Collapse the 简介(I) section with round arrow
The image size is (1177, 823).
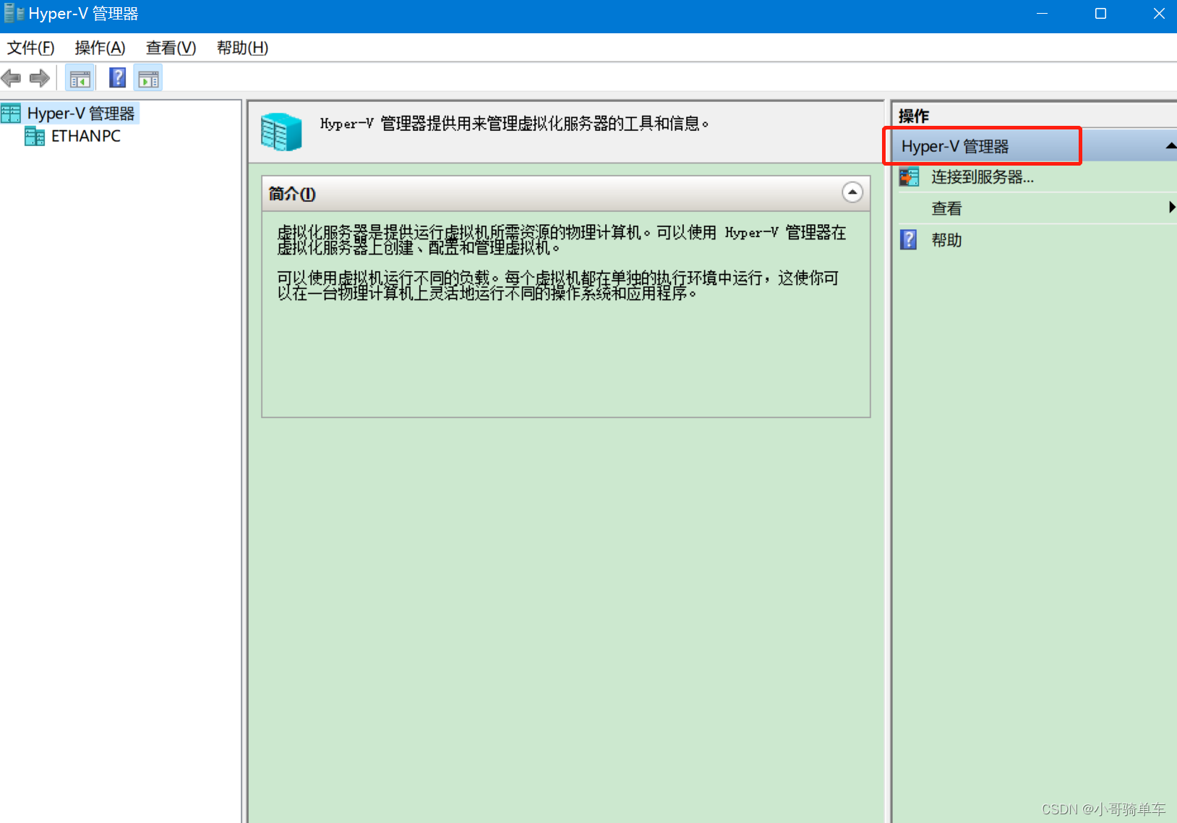coord(852,192)
